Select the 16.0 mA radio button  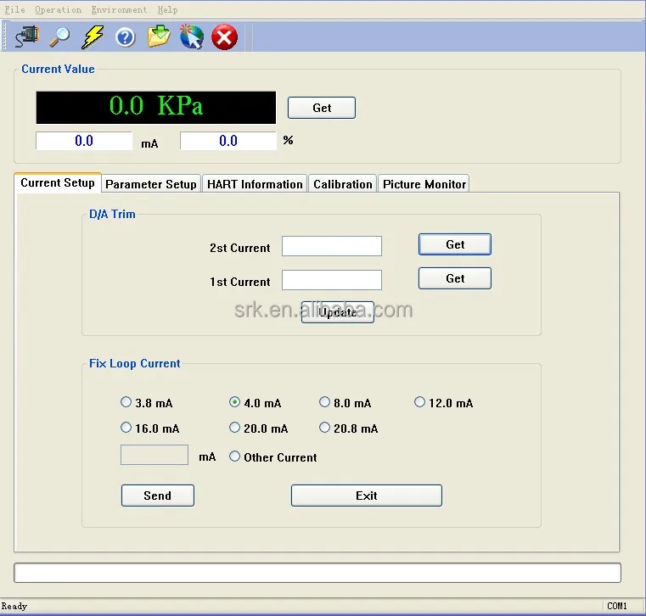pyautogui.click(x=126, y=428)
